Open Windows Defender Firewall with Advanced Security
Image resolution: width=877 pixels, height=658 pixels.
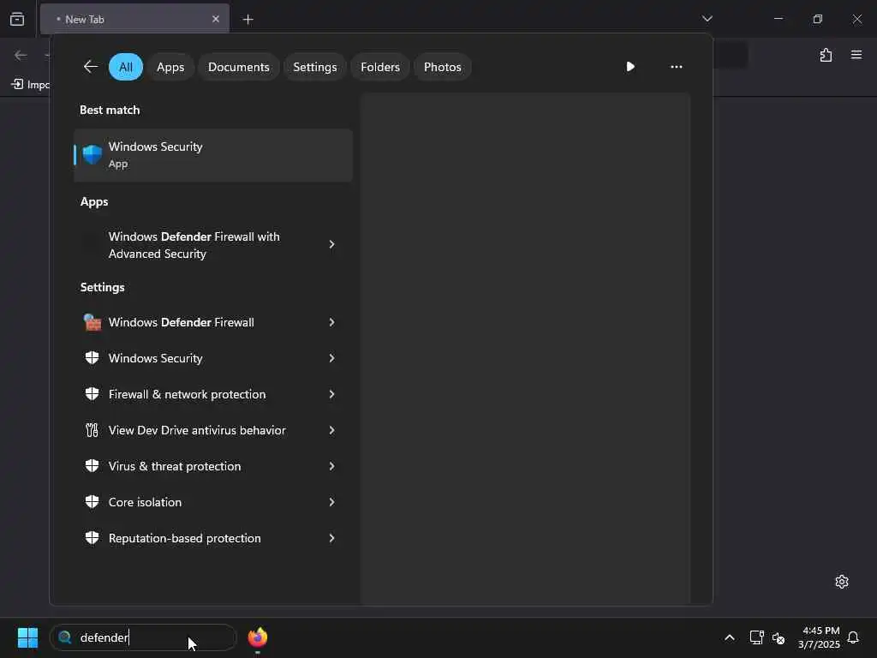click(194, 245)
